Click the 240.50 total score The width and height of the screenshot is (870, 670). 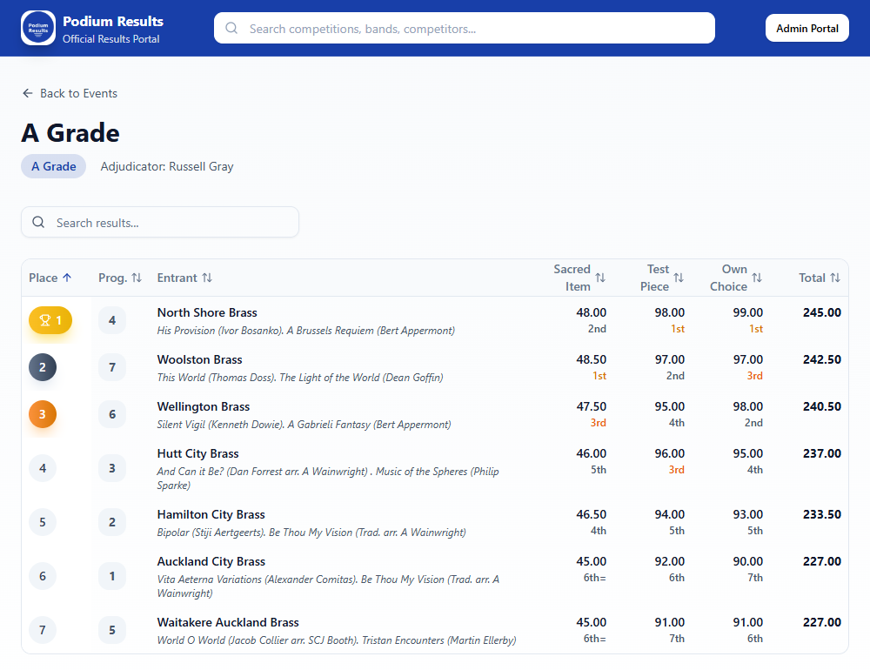pyautogui.click(x=822, y=406)
